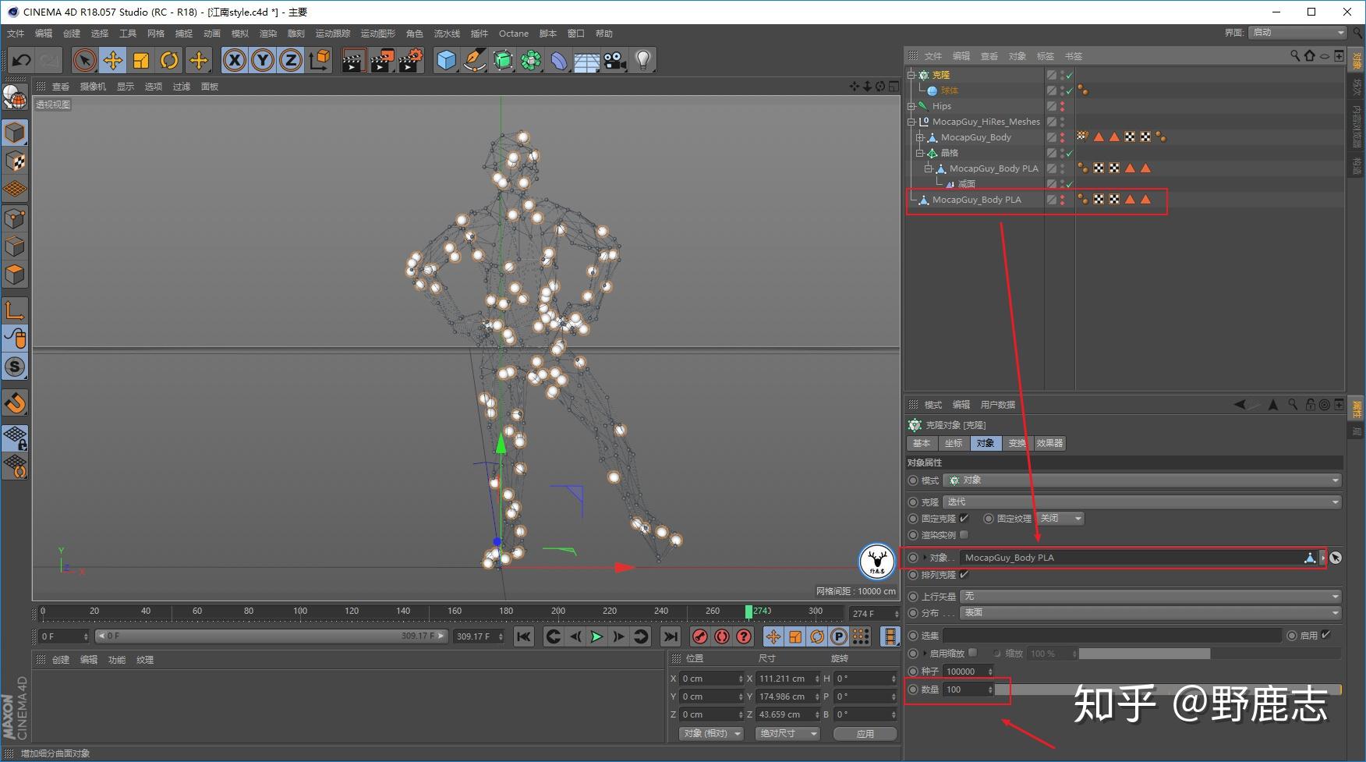Open the 绝对尺寸 size dropdown
The image size is (1366, 762).
click(788, 733)
